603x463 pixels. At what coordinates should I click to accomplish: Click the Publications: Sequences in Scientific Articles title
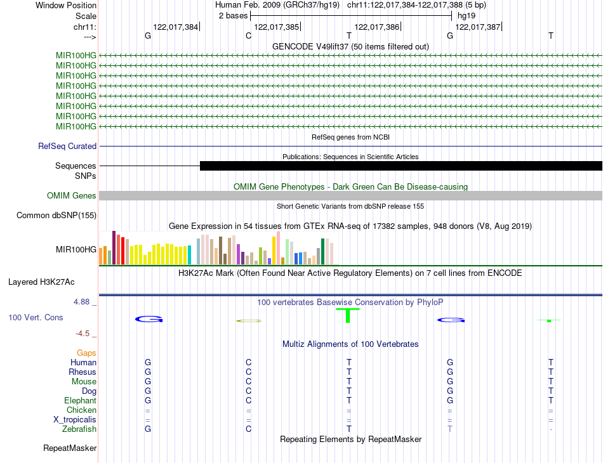coord(350,157)
